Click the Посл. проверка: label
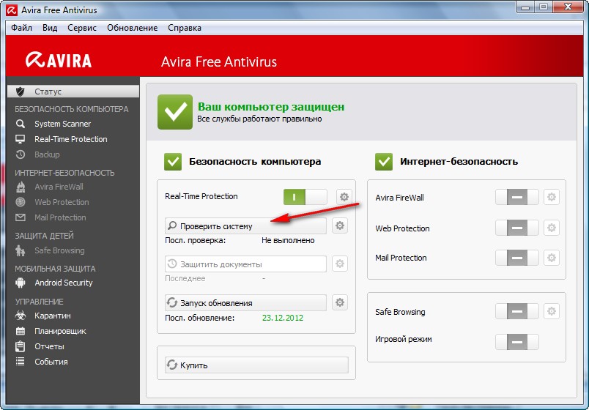The image size is (589, 410). [x=196, y=240]
